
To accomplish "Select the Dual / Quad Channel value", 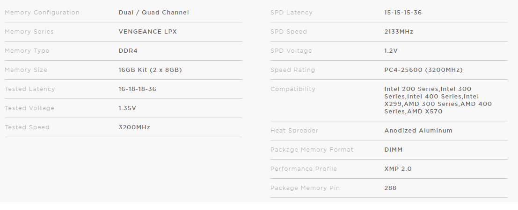I will pos(153,13).
